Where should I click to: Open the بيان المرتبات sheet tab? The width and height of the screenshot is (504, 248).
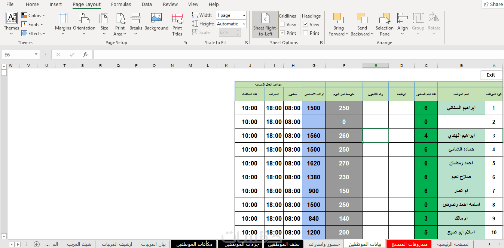click(x=153, y=244)
